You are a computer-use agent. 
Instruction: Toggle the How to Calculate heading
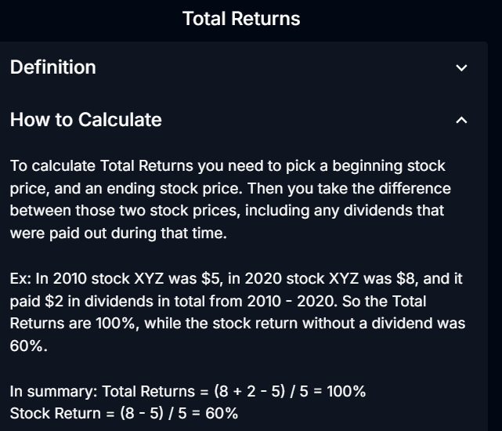pos(86,120)
